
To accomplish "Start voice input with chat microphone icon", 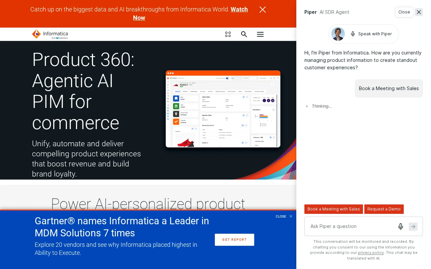I will point(401,227).
